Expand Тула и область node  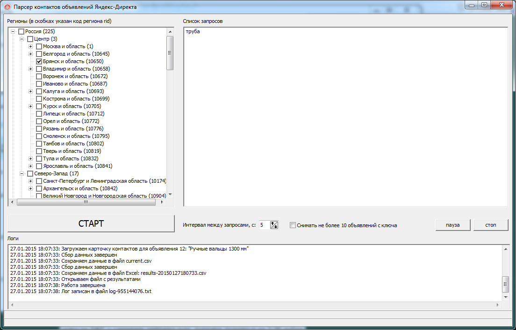pyautogui.click(x=30, y=158)
